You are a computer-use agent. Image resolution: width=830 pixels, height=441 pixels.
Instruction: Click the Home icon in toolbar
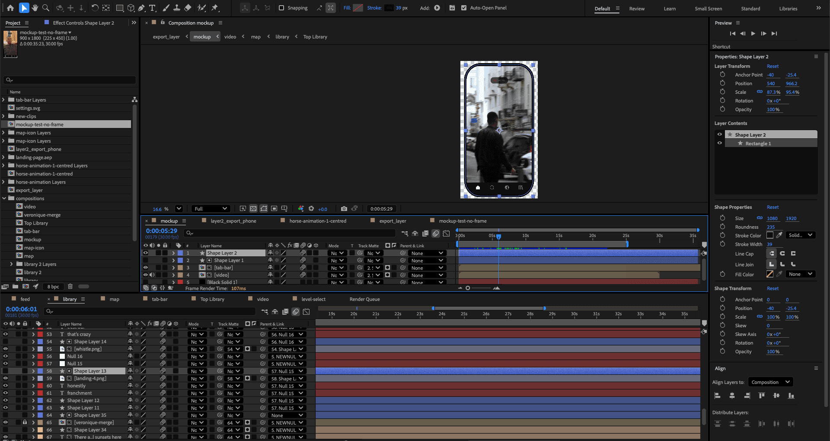(x=10, y=8)
